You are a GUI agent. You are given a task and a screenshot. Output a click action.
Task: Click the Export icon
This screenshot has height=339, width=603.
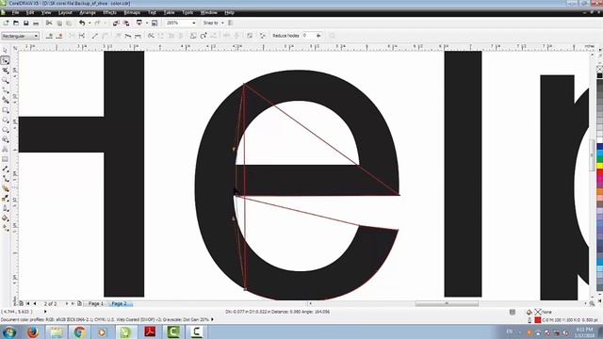[x=126, y=23]
